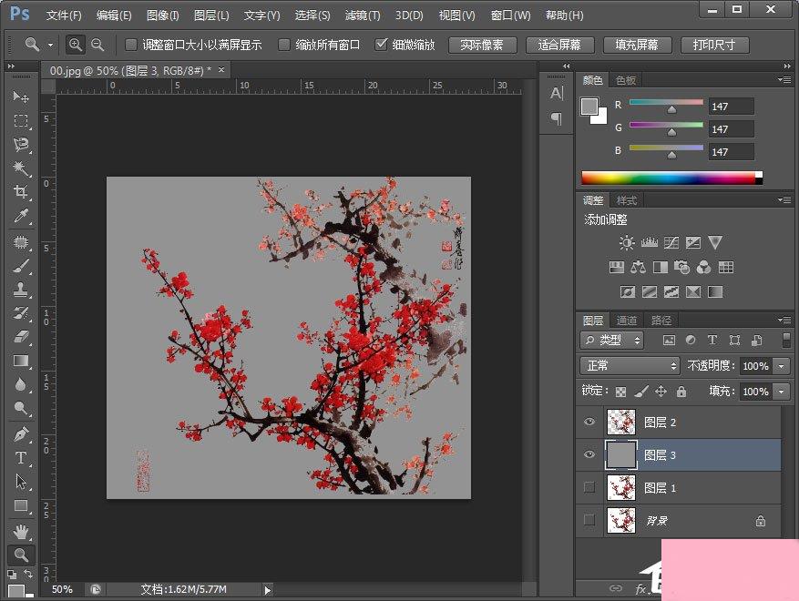Select the Hand tool
Image resolution: width=799 pixels, height=601 pixels.
pos(21,532)
